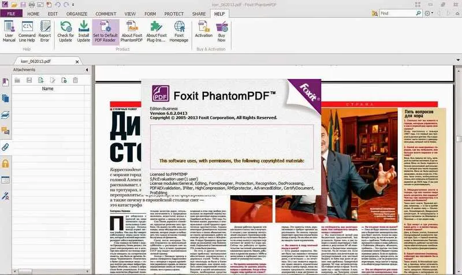The image size is (462, 275).
Task: Open the document tab list dropdown arrow
Action: pos(458,60)
